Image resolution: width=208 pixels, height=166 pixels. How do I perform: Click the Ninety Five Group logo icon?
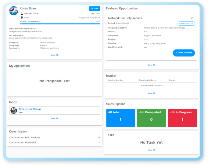[14, 110]
